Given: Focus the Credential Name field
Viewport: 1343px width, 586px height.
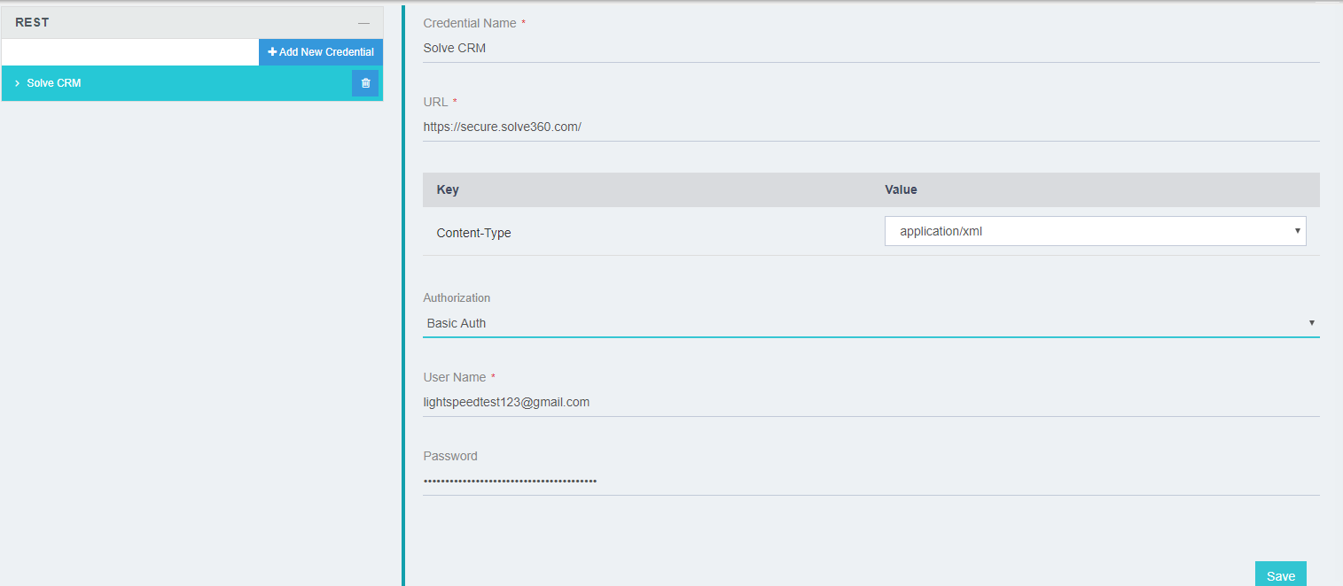Looking at the screenshot, I should [x=871, y=49].
